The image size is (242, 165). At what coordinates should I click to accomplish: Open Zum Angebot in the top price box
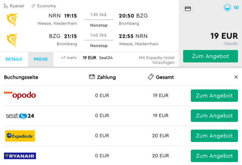point(210,56)
